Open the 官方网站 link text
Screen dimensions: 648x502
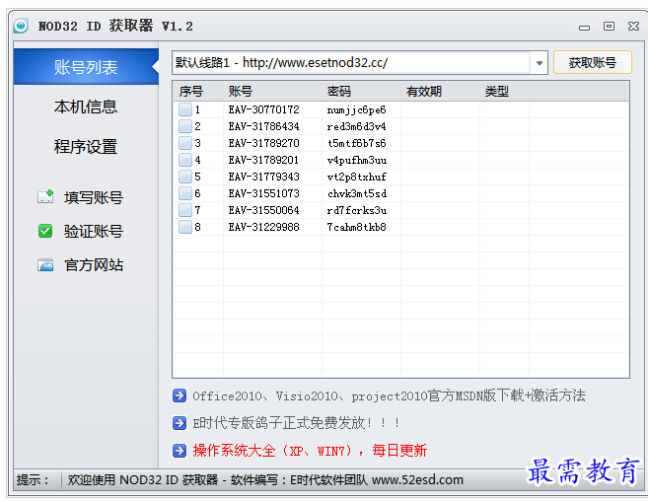94,265
